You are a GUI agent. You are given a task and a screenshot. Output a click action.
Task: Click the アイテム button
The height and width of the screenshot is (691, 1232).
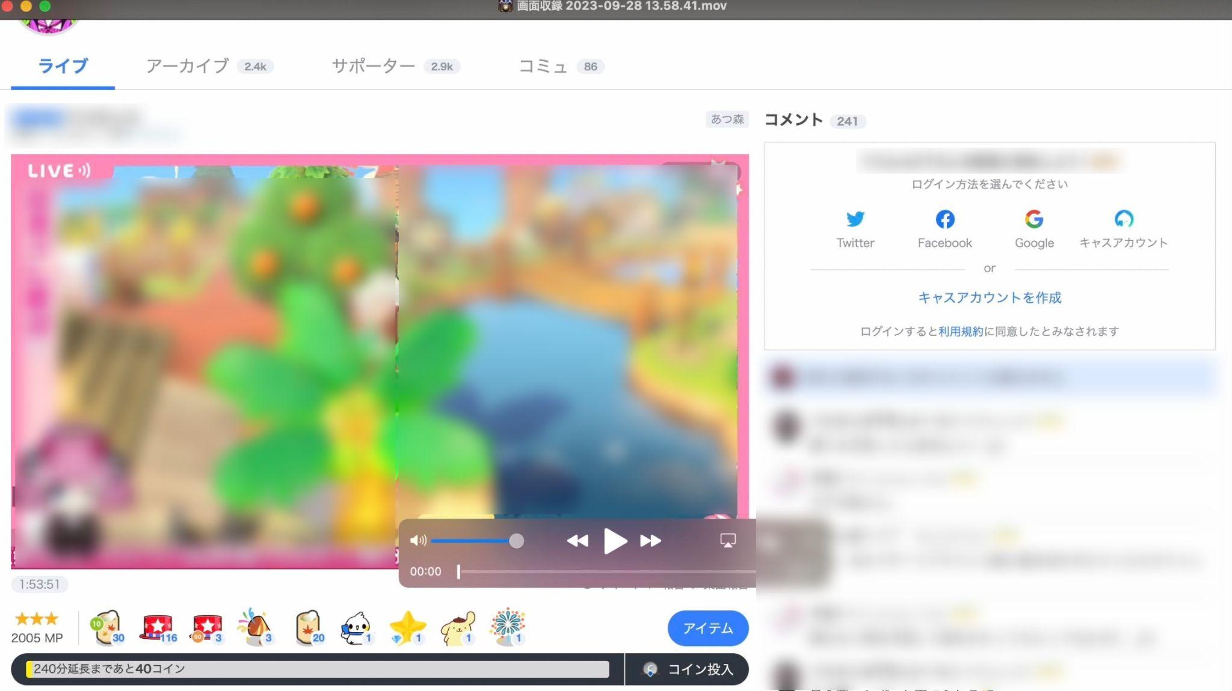(x=708, y=628)
